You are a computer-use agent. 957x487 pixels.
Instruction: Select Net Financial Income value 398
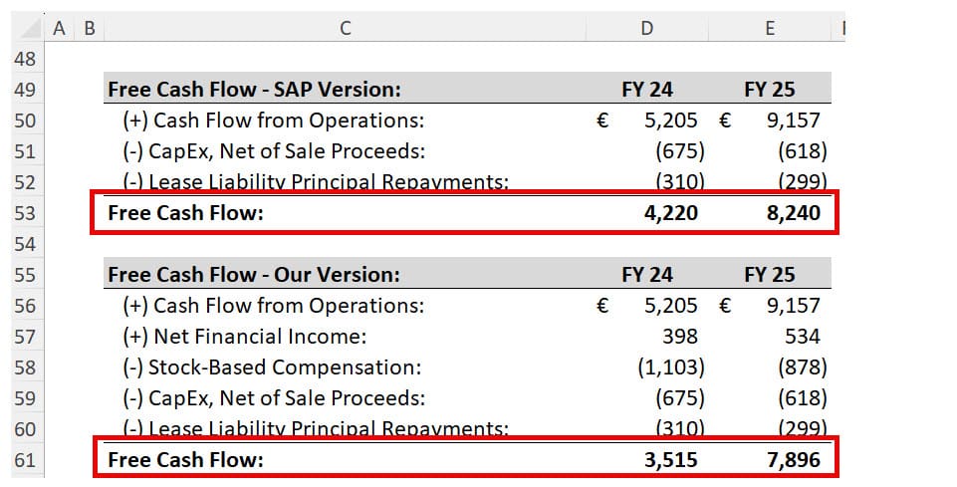coord(679,337)
